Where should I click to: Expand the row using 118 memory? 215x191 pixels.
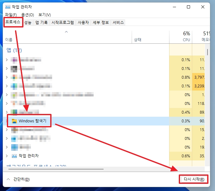[x=7, y=103]
